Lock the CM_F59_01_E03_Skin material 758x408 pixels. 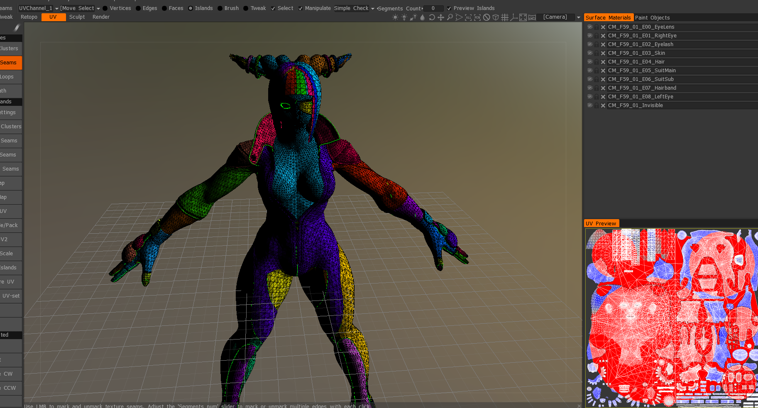coord(597,53)
